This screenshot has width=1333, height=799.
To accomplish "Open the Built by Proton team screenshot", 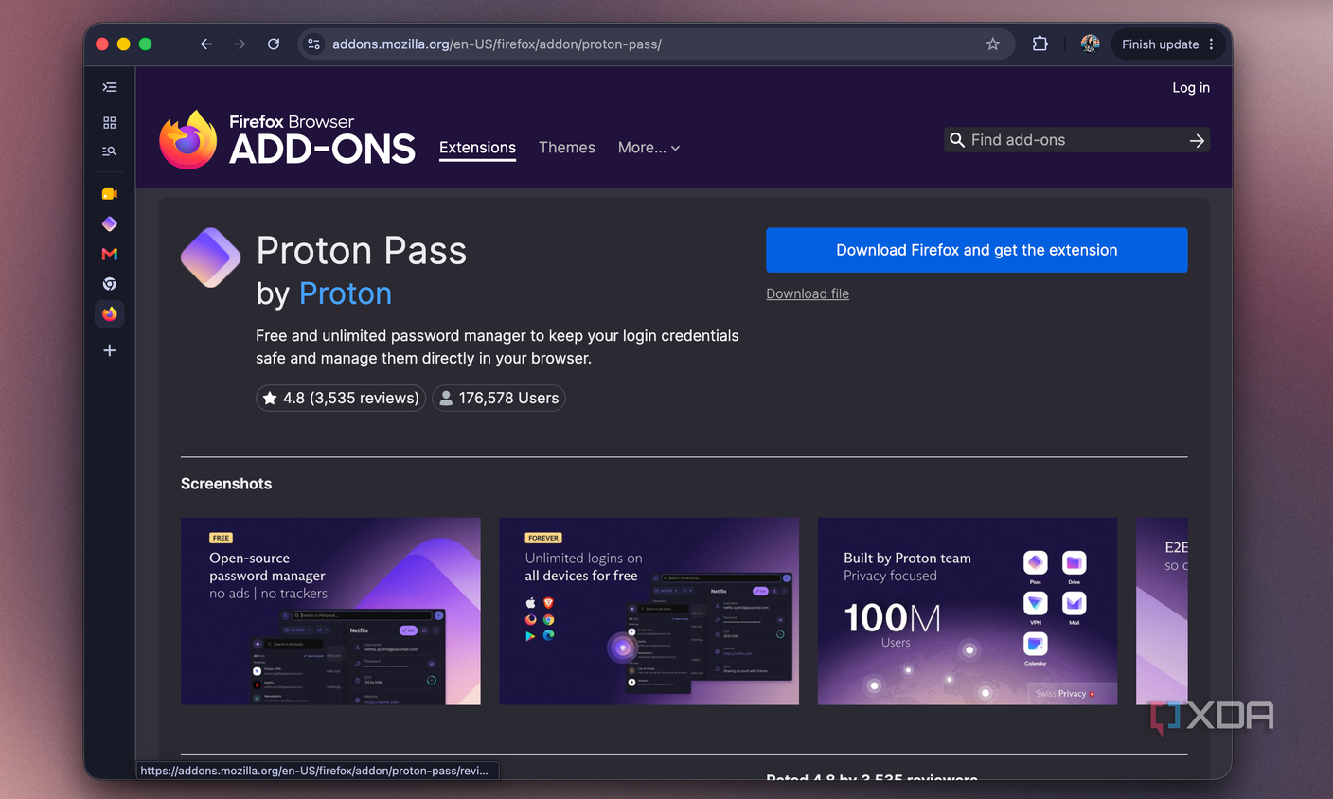I will point(968,611).
